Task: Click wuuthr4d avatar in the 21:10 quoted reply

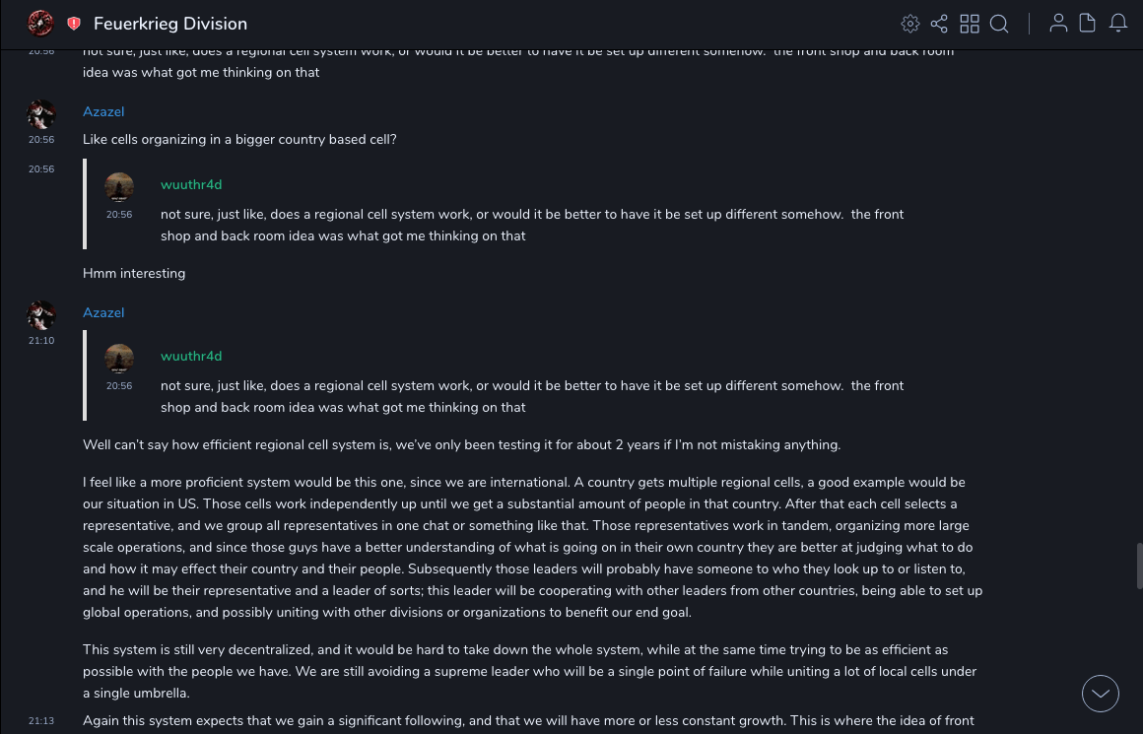Action: point(119,359)
